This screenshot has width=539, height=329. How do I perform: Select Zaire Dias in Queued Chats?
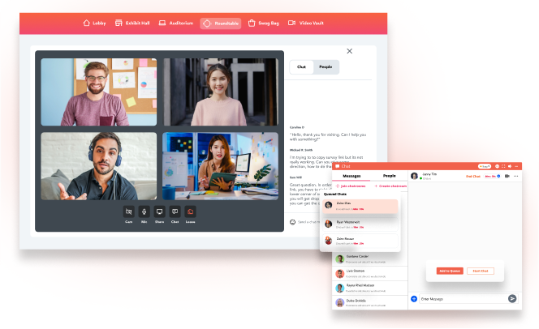[360, 206]
